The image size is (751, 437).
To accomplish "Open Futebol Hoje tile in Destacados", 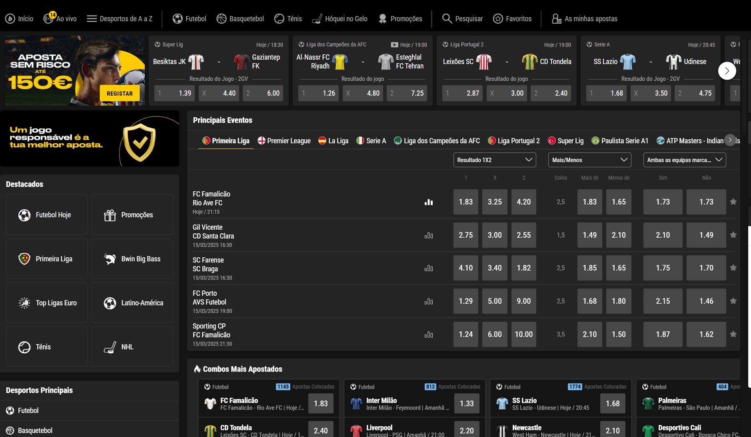I will [x=47, y=214].
